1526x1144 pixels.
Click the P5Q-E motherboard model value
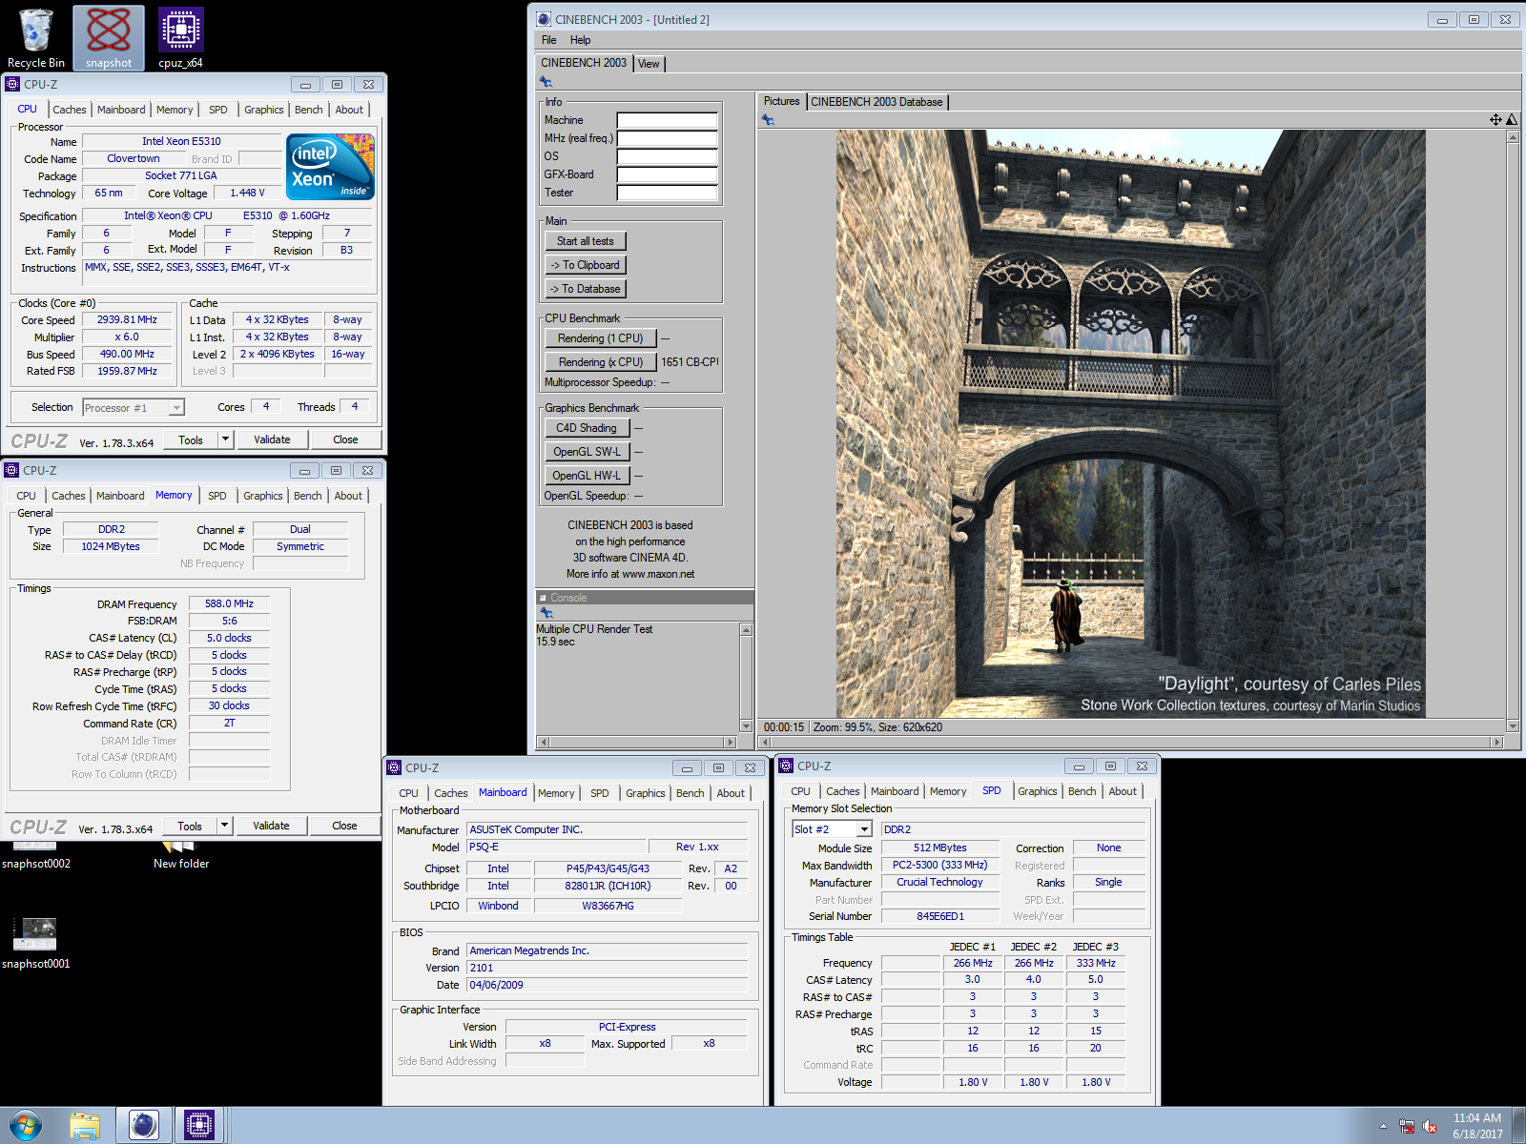tap(556, 847)
